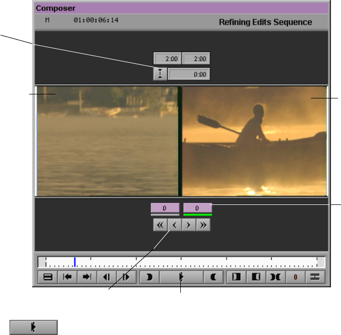Click Mark OUT button right of Play Loop
The width and height of the screenshot is (341, 335).
[x=213, y=277]
